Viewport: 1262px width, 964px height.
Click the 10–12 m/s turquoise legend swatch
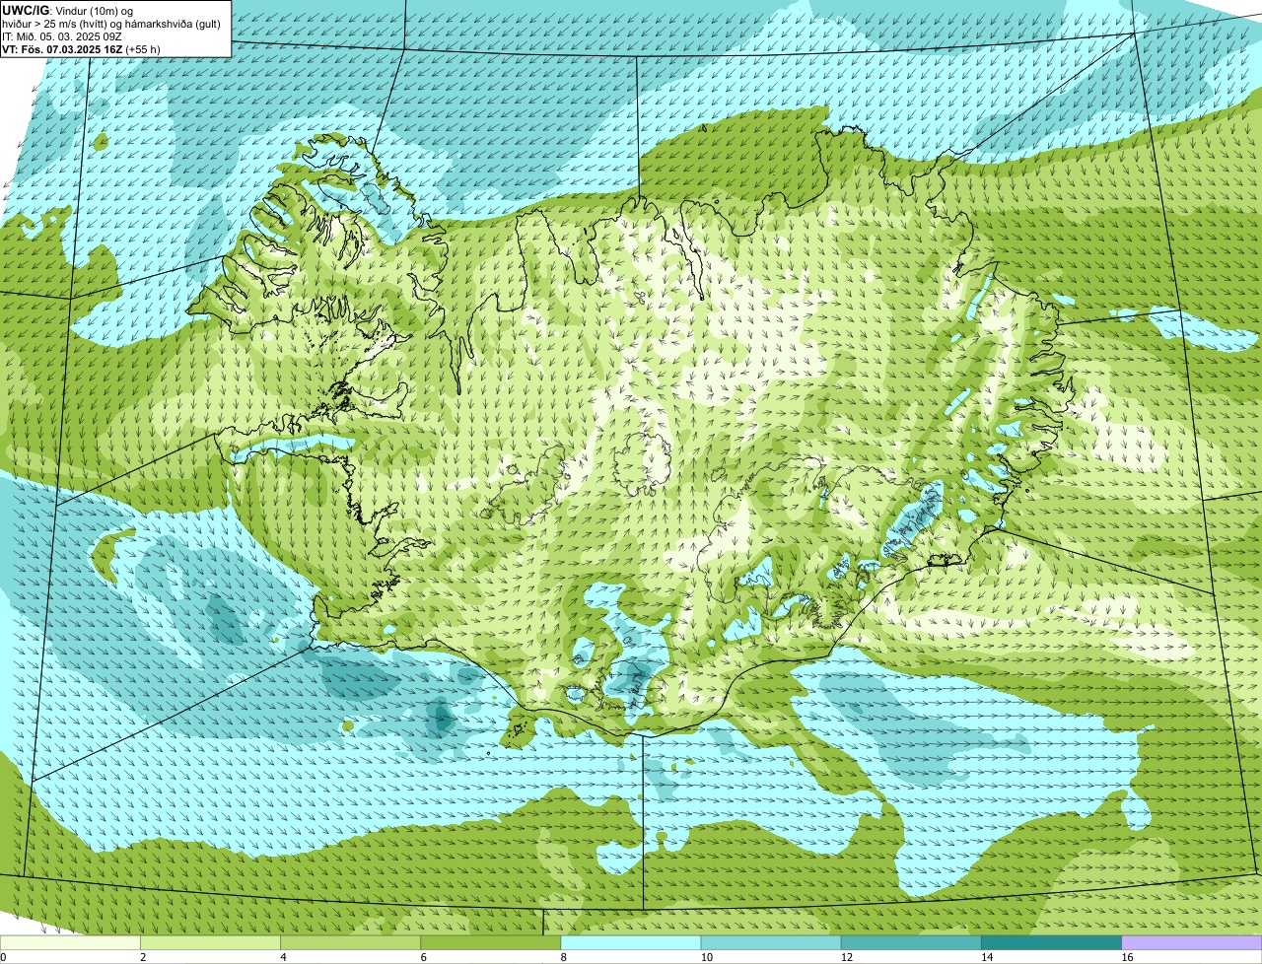[771, 942]
